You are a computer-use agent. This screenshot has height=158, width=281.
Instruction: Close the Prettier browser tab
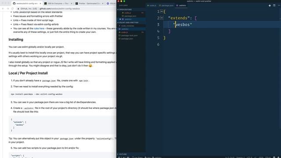pos(103,4)
